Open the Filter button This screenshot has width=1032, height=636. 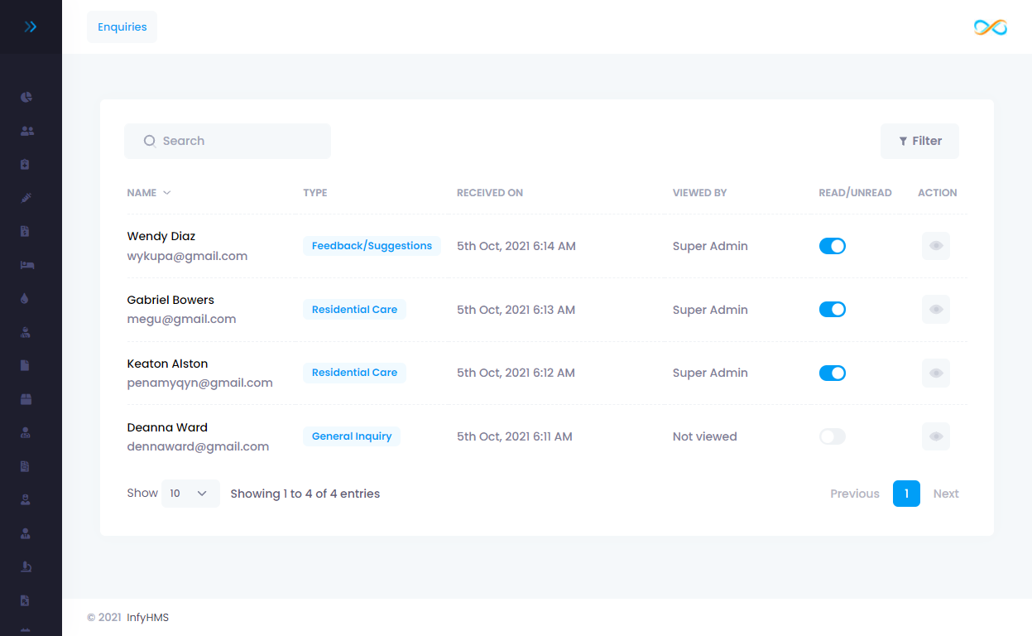[919, 142]
